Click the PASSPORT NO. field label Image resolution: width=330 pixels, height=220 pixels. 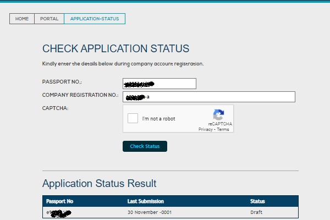62,82
